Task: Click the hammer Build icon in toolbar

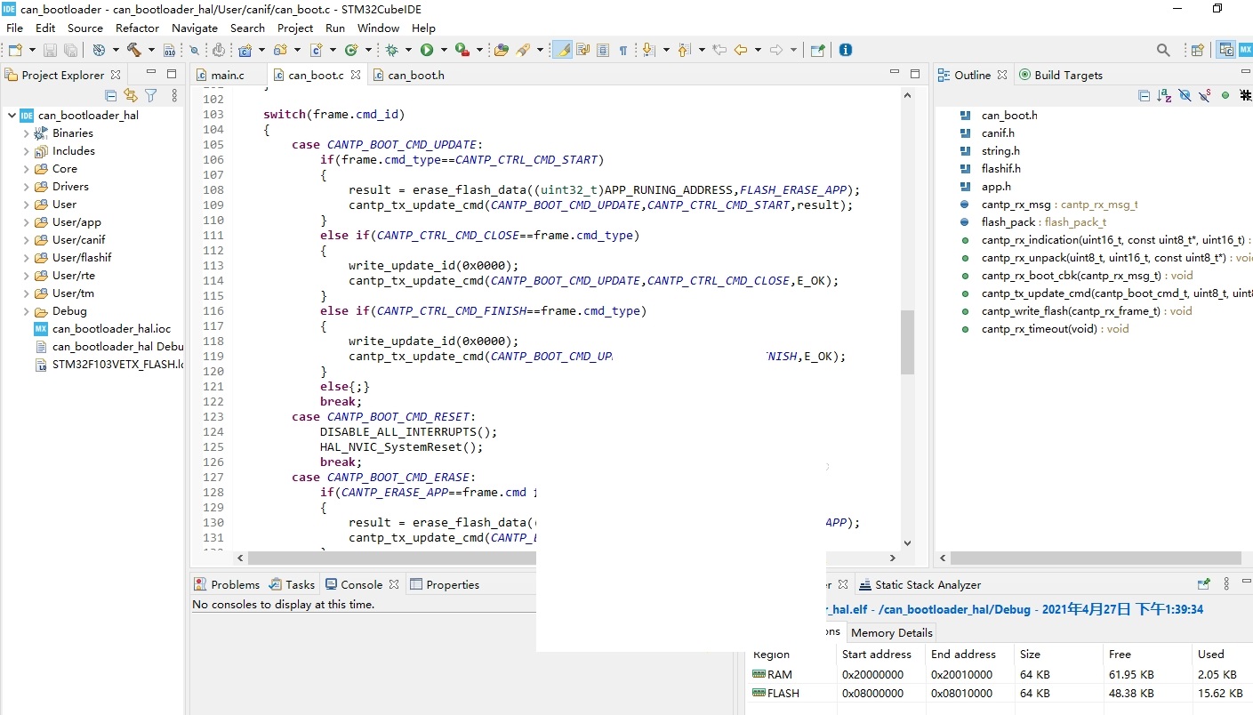Action: (x=134, y=50)
